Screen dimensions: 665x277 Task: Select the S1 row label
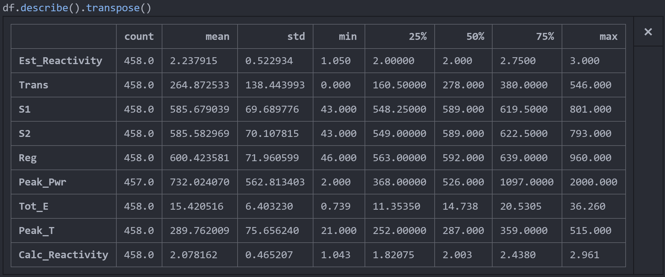click(x=25, y=109)
